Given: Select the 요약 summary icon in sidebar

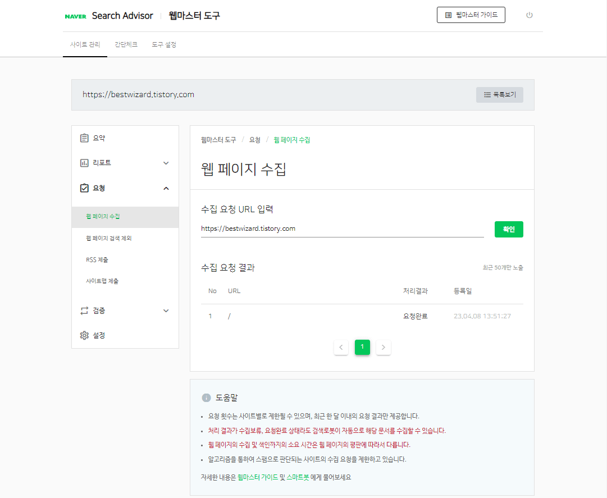Looking at the screenshot, I should 84,138.
